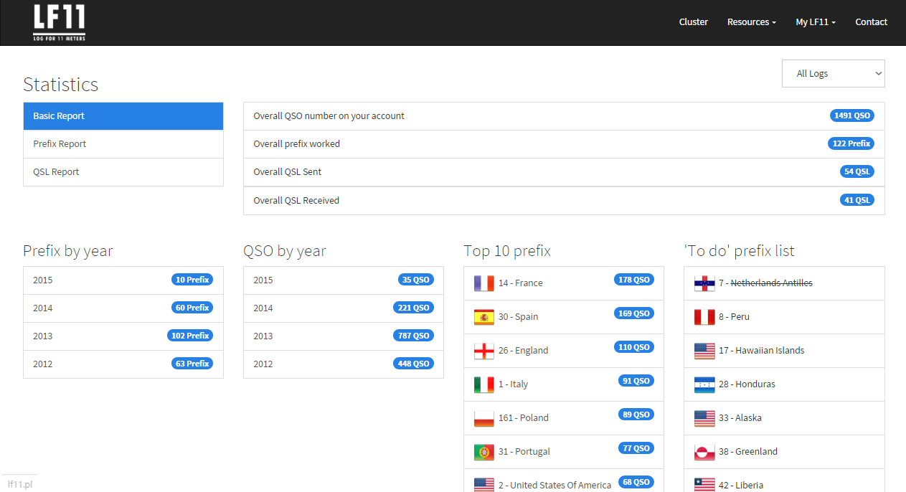Click the Poland flag icon
906x492 pixels.
(483, 418)
